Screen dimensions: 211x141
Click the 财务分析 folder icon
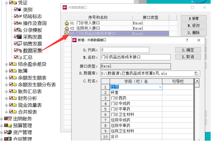pyautogui.click(x=15, y=98)
